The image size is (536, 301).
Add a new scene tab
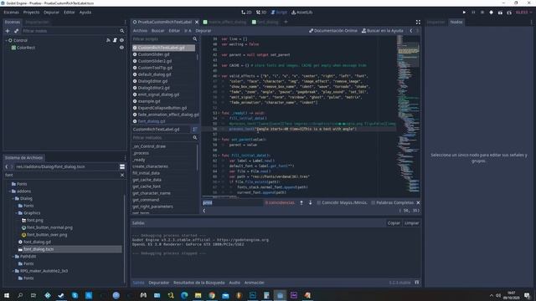coord(286,22)
